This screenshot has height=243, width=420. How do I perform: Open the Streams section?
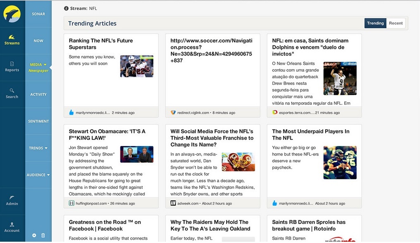click(x=12, y=40)
